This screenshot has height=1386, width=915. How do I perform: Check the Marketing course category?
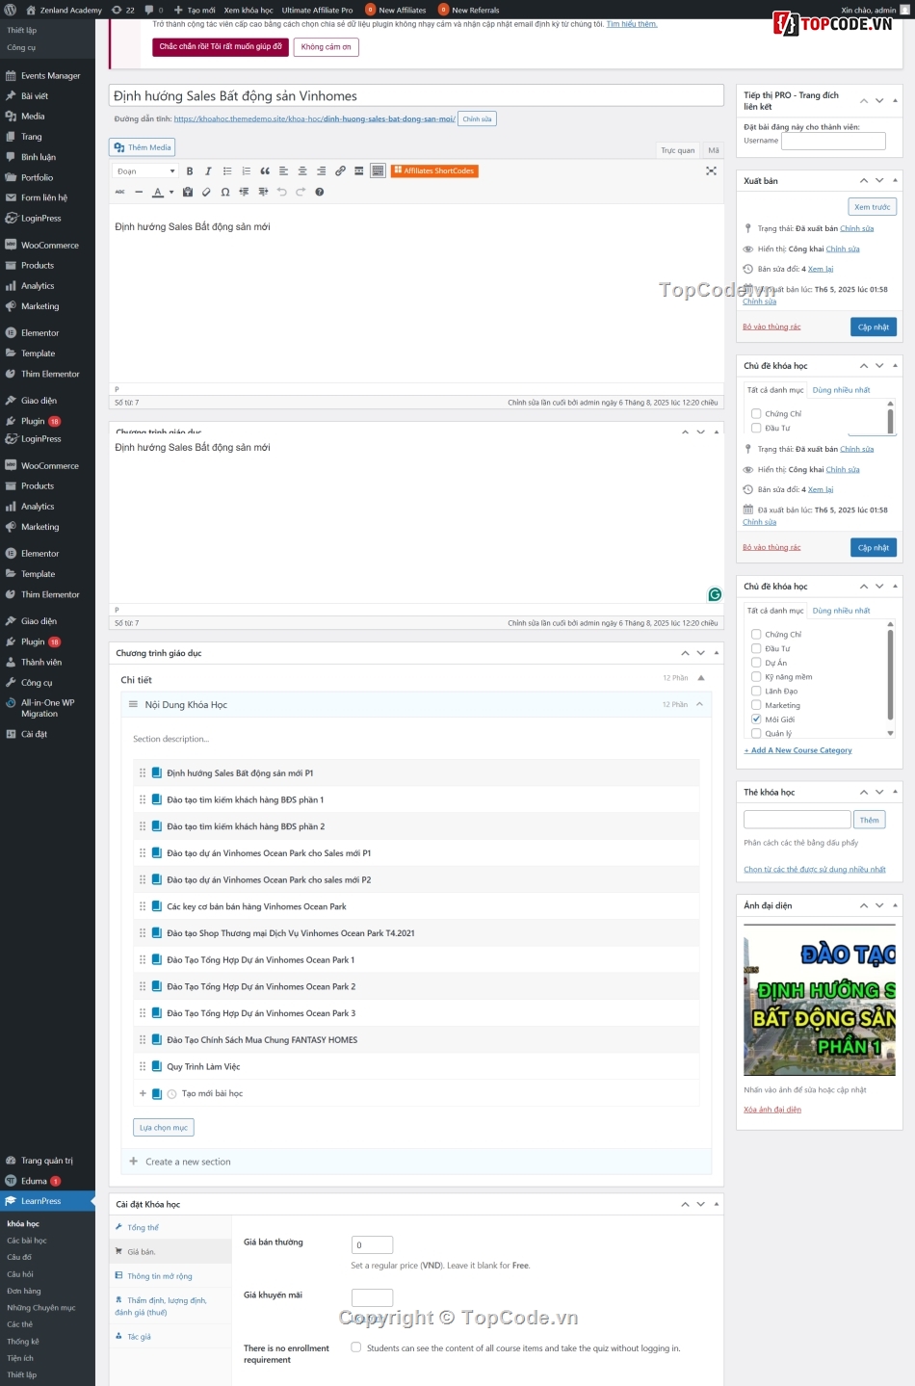[756, 705]
